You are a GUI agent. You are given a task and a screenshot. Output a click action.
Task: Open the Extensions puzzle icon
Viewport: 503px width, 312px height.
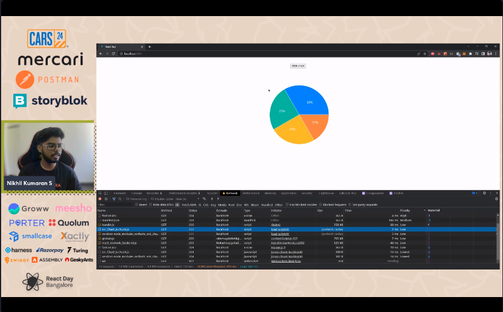pyautogui.click(x=470, y=54)
